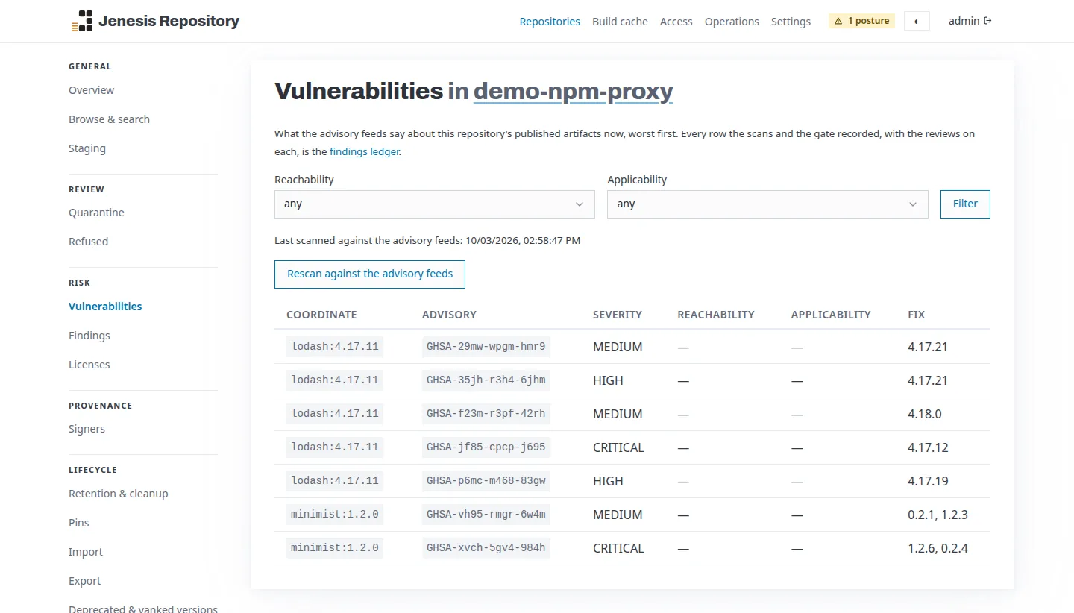Click fix versions 0.2.1, 1.2.3

coord(938,515)
